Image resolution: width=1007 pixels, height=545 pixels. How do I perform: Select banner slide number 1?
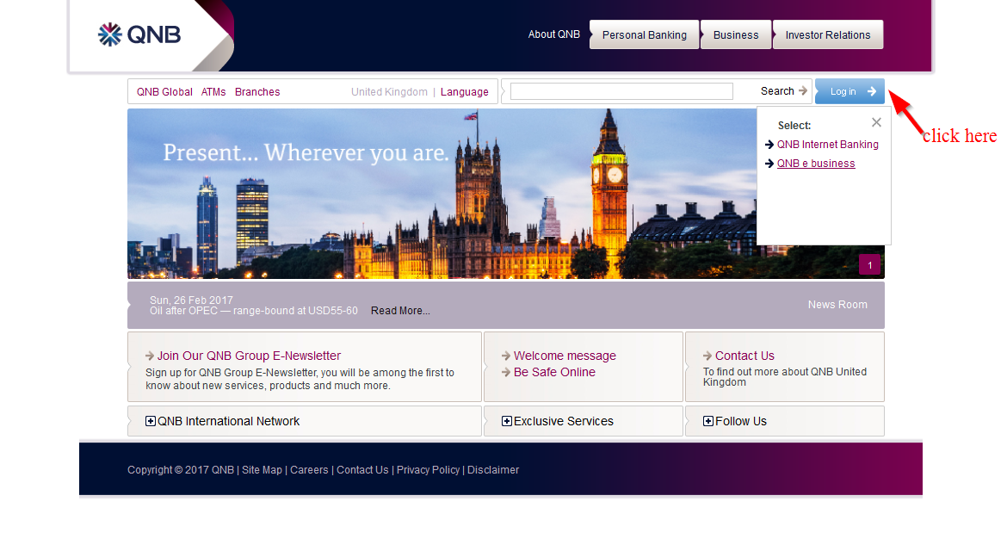[x=869, y=265]
